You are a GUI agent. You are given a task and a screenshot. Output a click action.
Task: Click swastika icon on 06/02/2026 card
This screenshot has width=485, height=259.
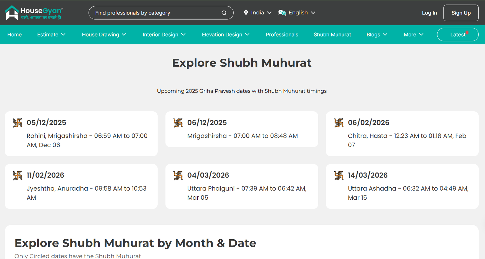coord(339,123)
